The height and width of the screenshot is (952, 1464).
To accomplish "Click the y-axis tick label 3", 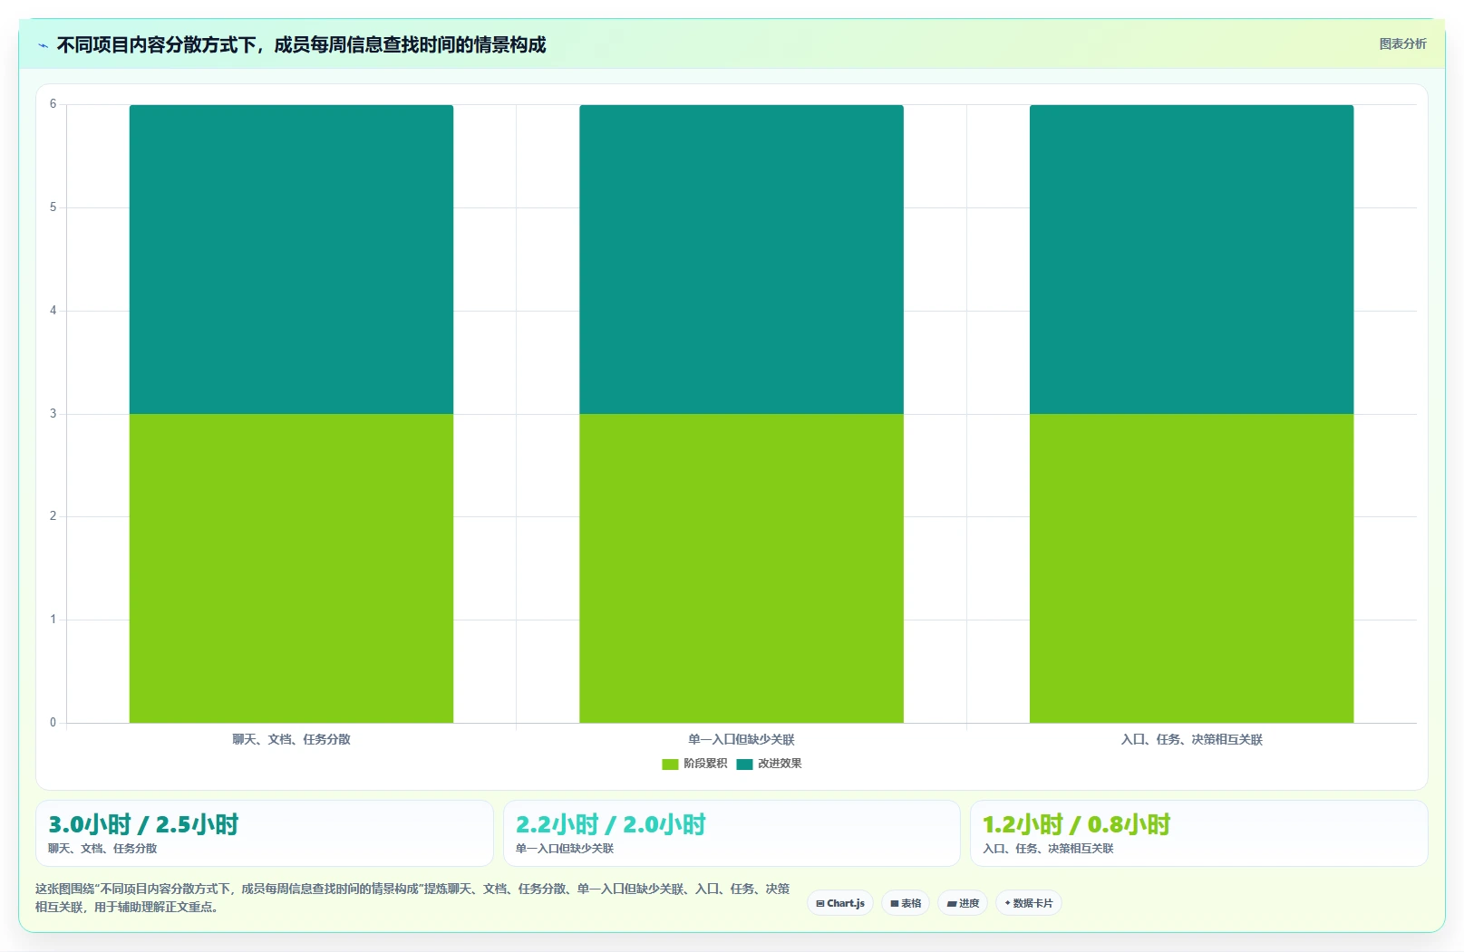I will [53, 414].
